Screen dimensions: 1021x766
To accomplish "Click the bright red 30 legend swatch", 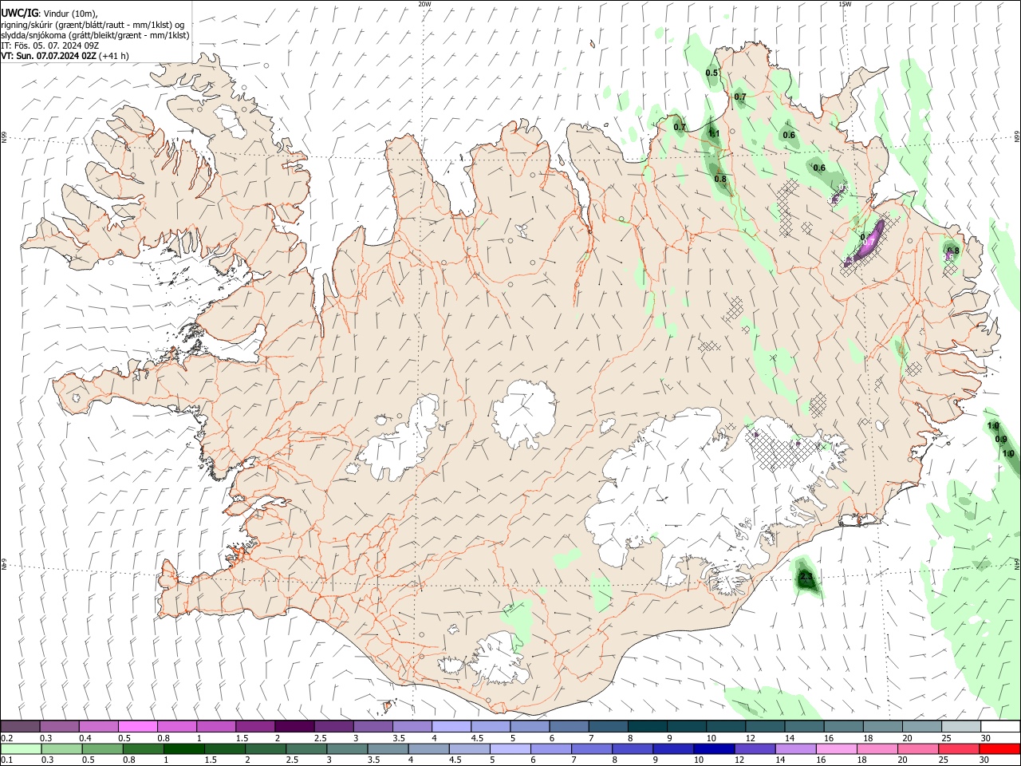I will click(x=999, y=748).
